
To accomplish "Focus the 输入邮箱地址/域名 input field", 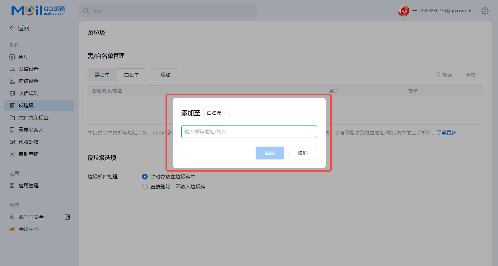I will coord(249,132).
